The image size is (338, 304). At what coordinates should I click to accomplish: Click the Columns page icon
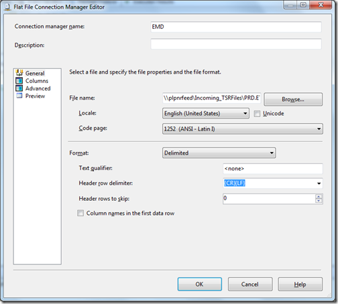click(x=19, y=80)
